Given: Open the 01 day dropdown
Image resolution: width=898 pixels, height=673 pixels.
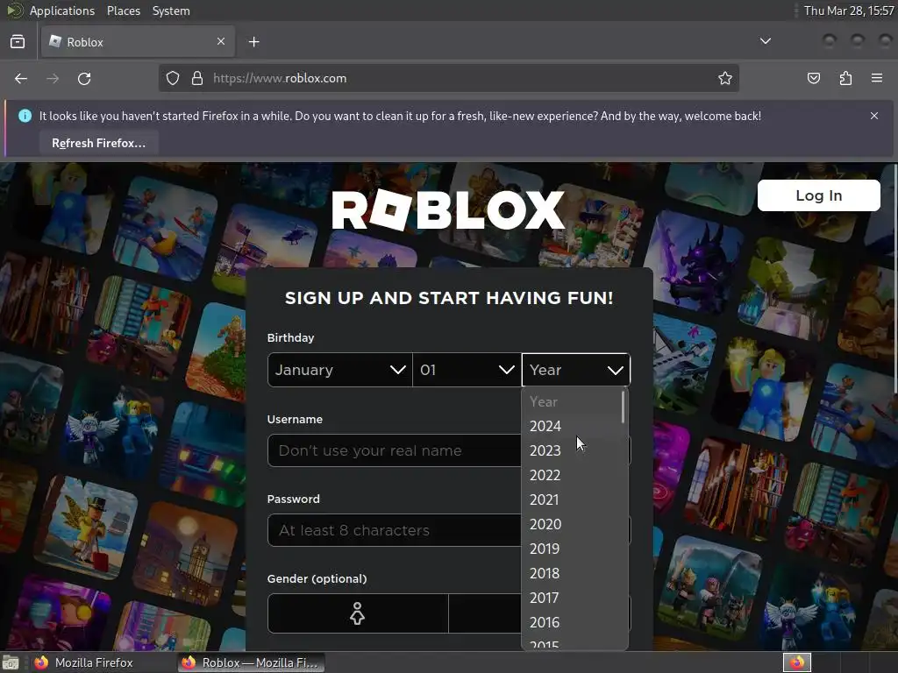Looking at the screenshot, I should pyautogui.click(x=467, y=370).
